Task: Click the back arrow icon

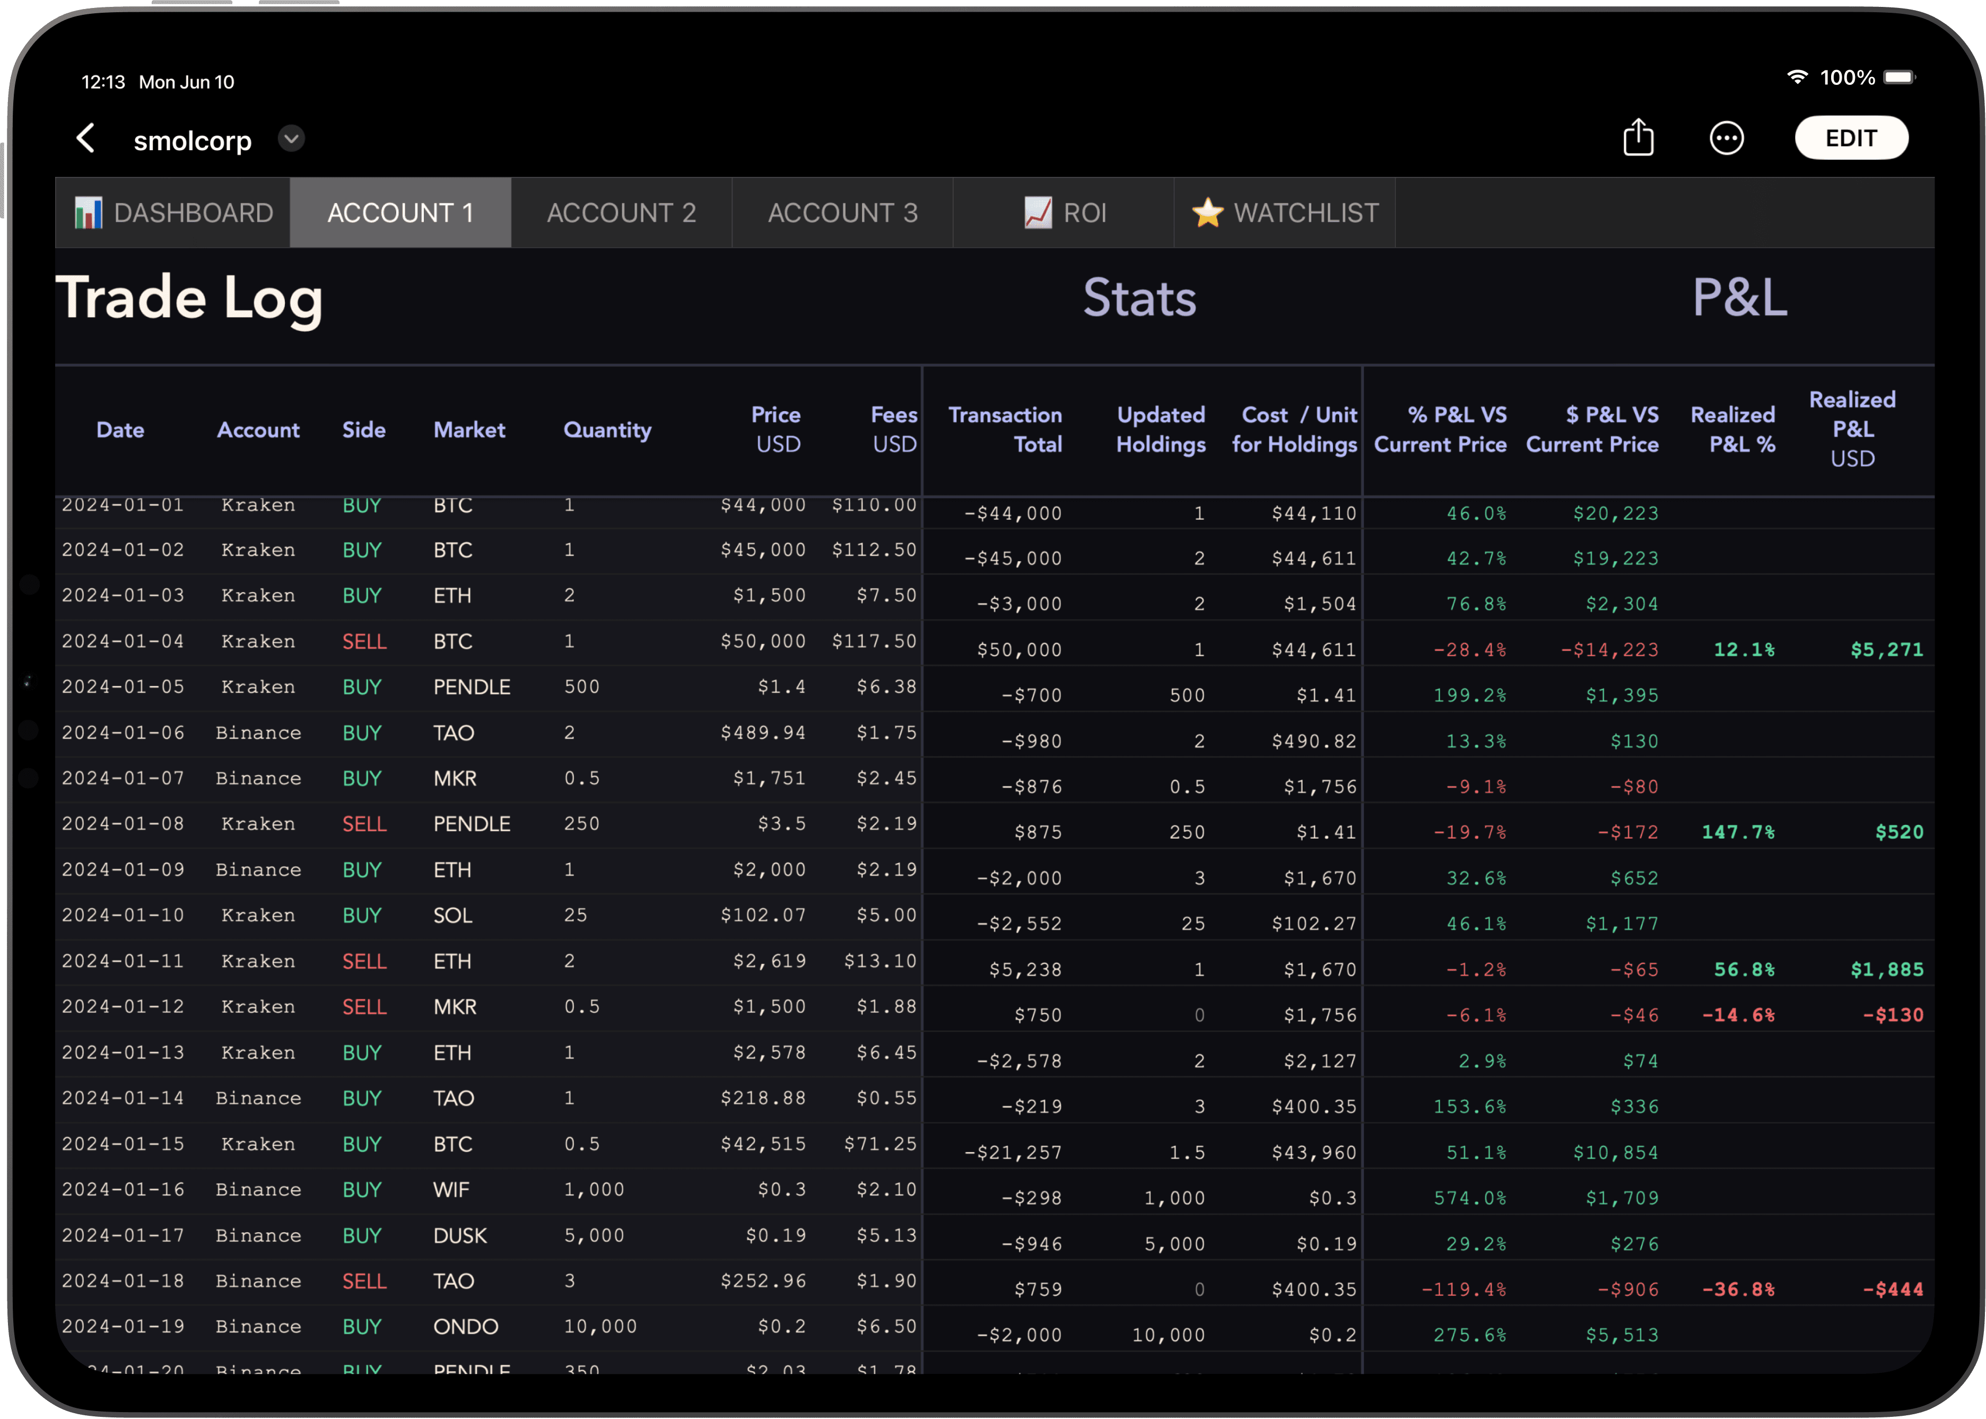Action: tap(84, 138)
